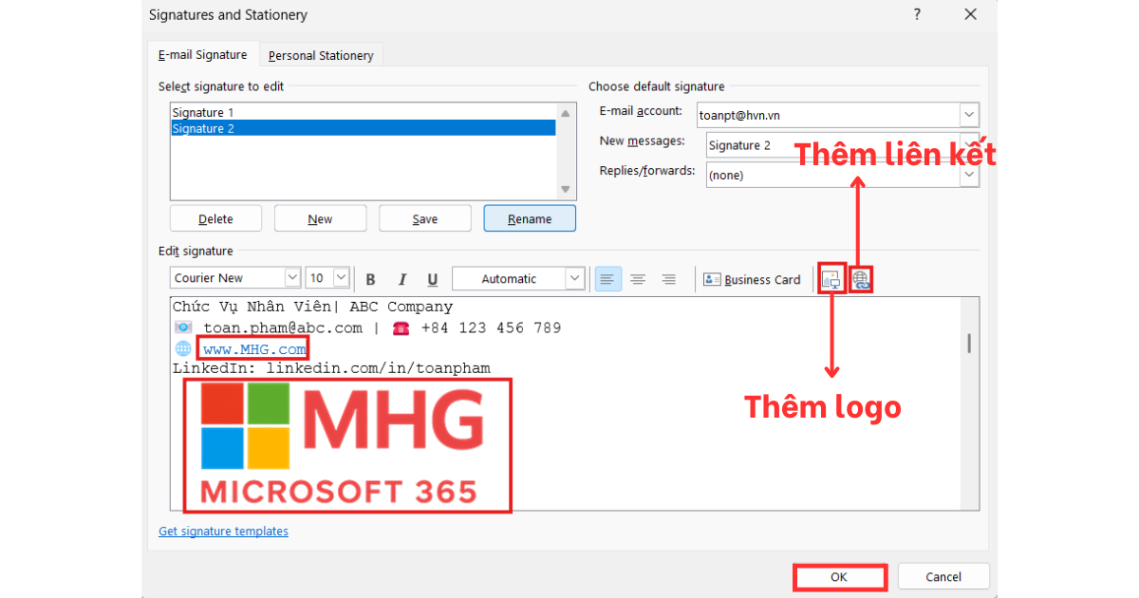The image size is (1139, 598).
Task: Switch to the Personal Stationery tab
Action: [321, 55]
